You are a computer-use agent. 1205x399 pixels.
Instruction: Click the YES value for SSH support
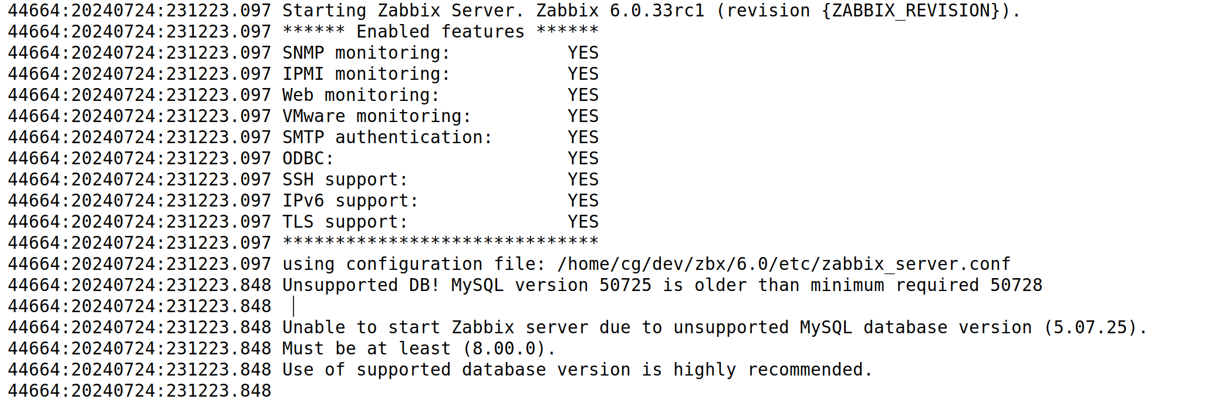tap(583, 180)
